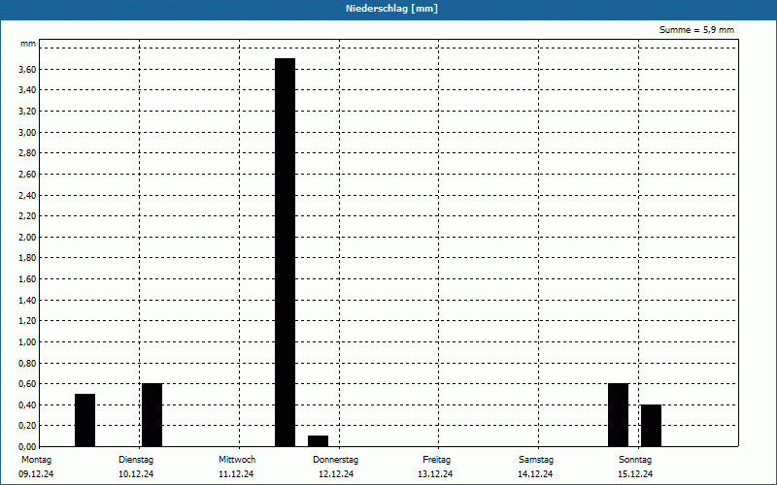The width and height of the screenshot is (777, 485).
Task: Select the y-axis label 0,40
Action: (x=27, y=405)
